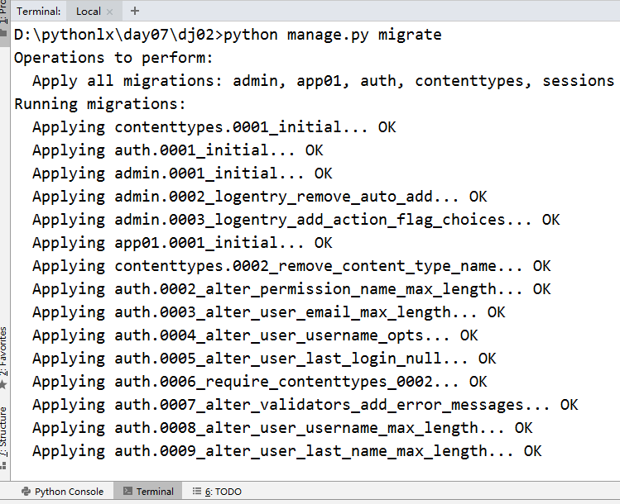Screen dimensions: 620x504
Task: Click the Terminal icon in bottom bar
Action: (x=127, y=491)
